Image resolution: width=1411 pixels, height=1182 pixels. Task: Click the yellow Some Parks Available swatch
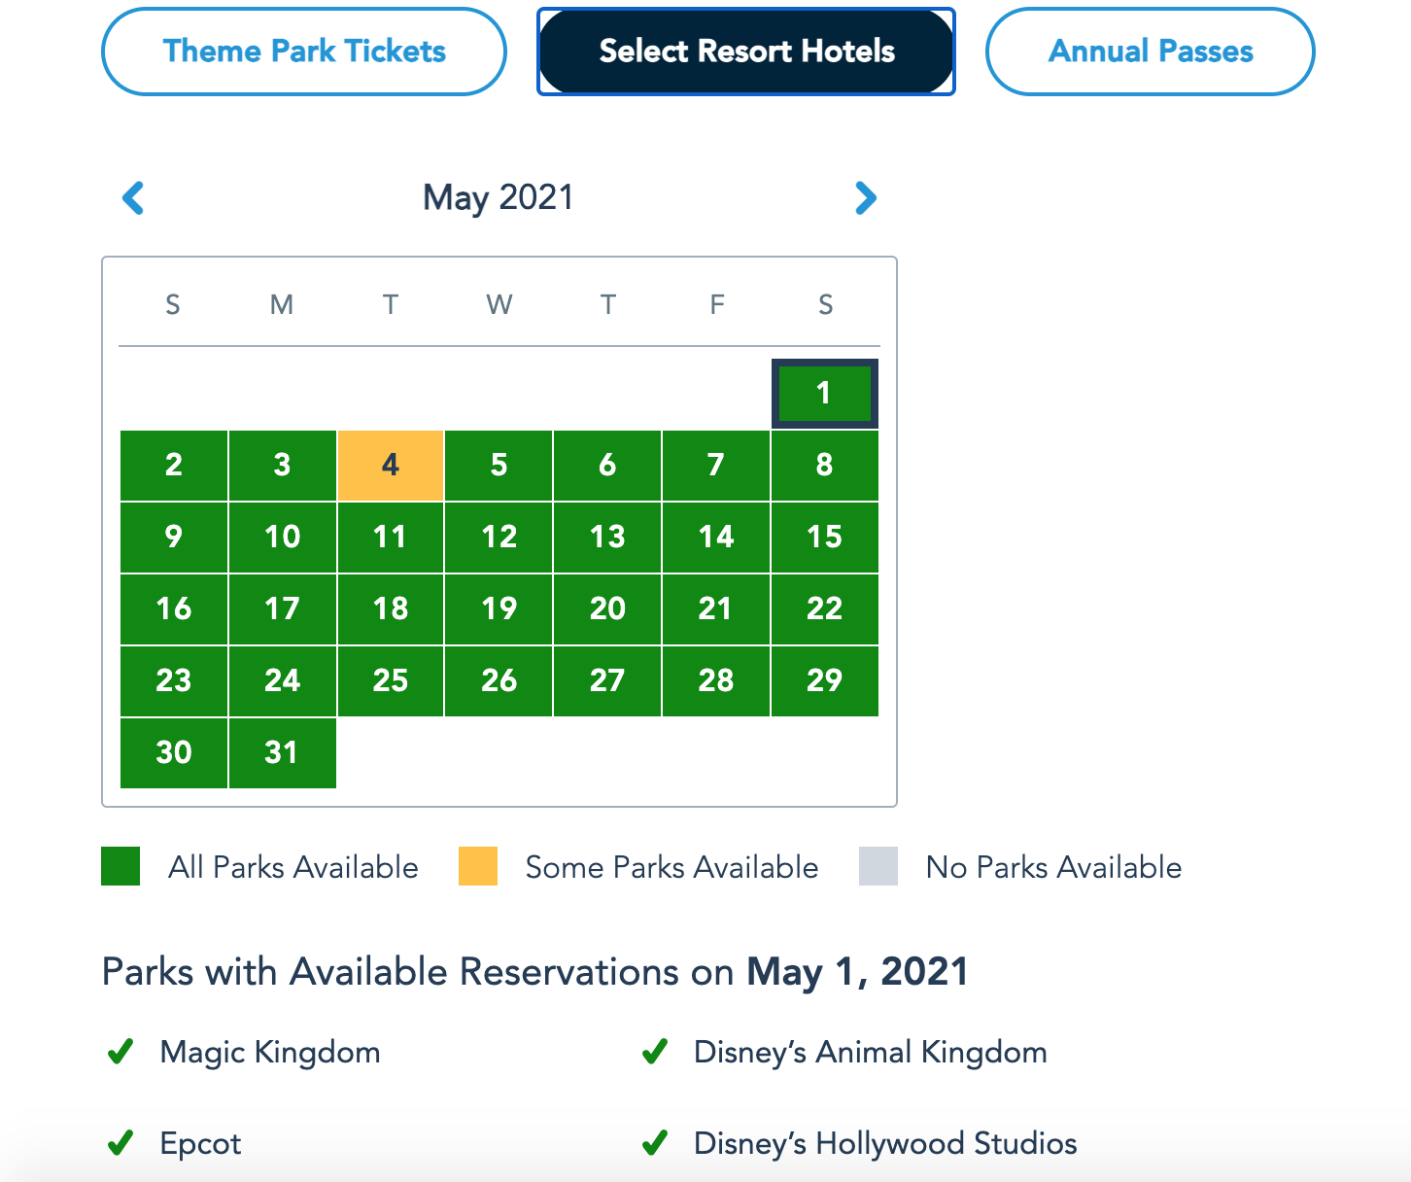coord(478,866)
